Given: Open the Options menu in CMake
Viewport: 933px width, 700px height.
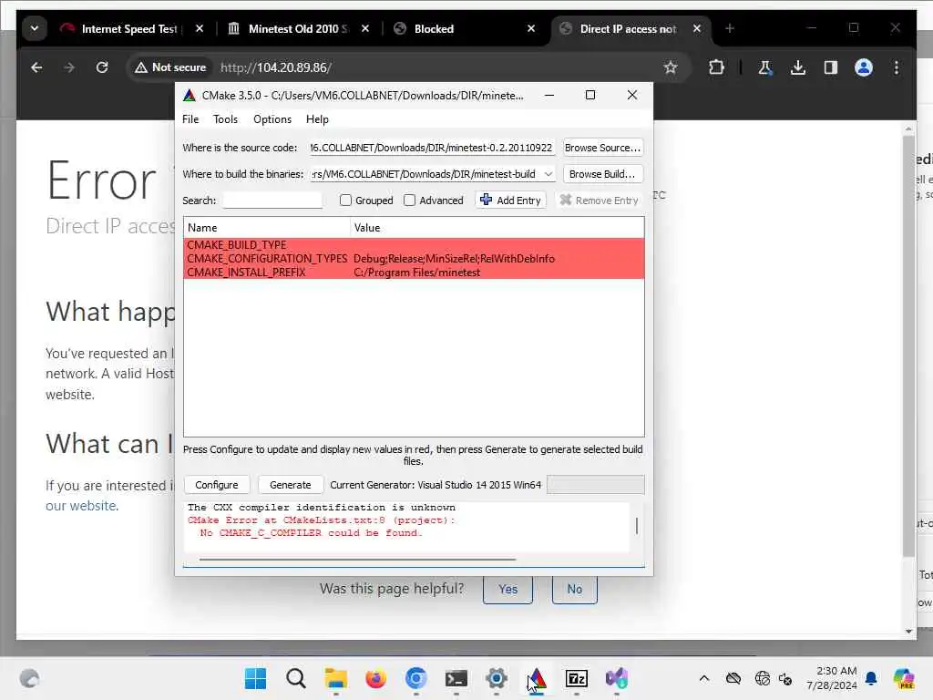Looking at the screenshot, I should pyautogui.click(x=272, y=119).
